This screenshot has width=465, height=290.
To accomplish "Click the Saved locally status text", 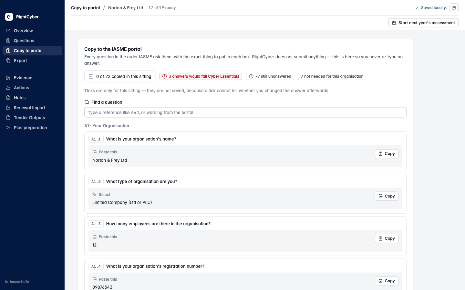I will click(434, 8).
